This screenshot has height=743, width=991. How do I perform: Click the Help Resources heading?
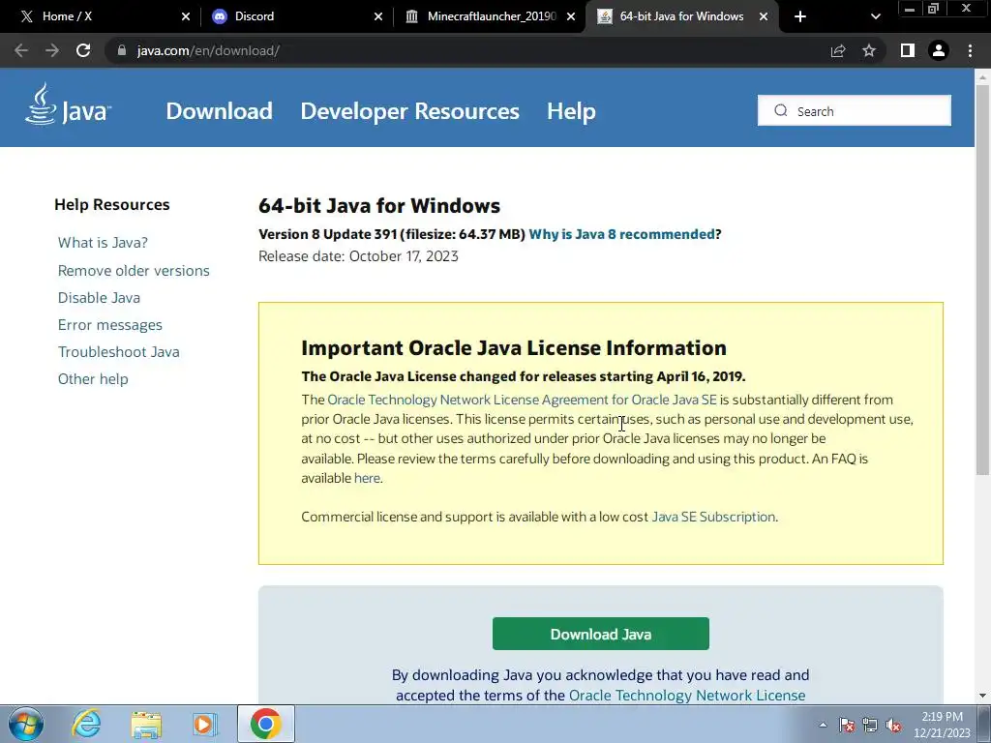pyautogui.click(x=112, y=205)
